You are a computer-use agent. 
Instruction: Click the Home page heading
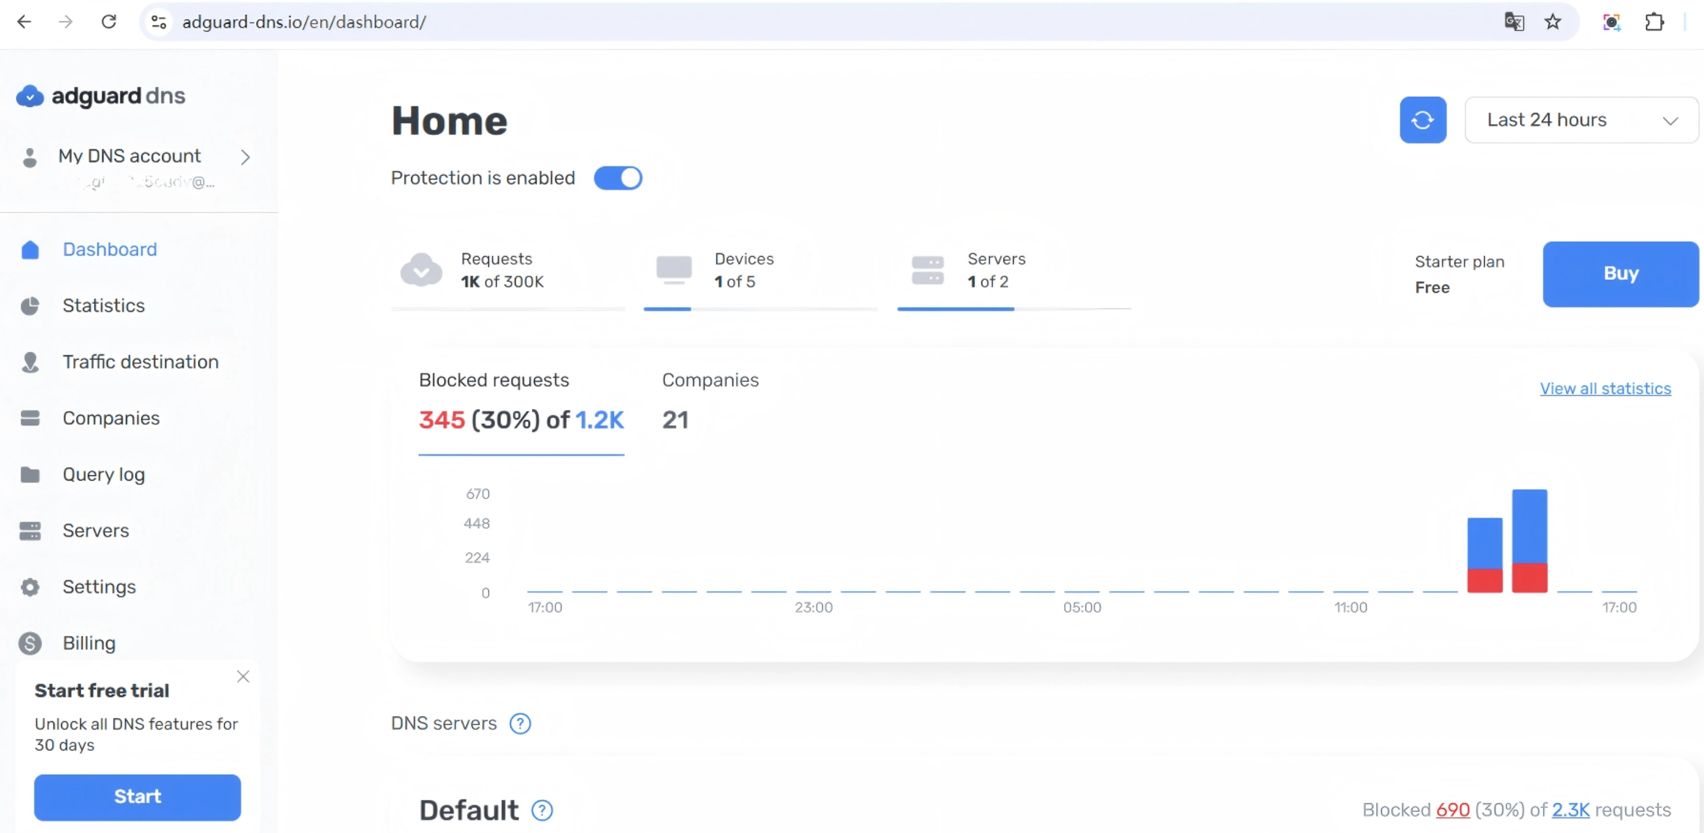tap(449, 121)
